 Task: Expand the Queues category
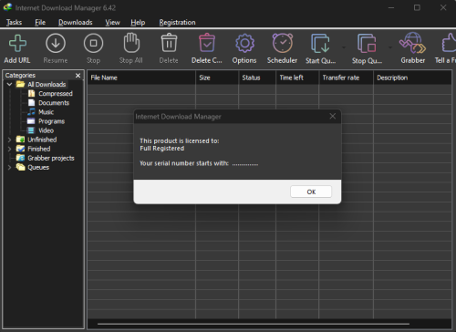coord(9,168)
